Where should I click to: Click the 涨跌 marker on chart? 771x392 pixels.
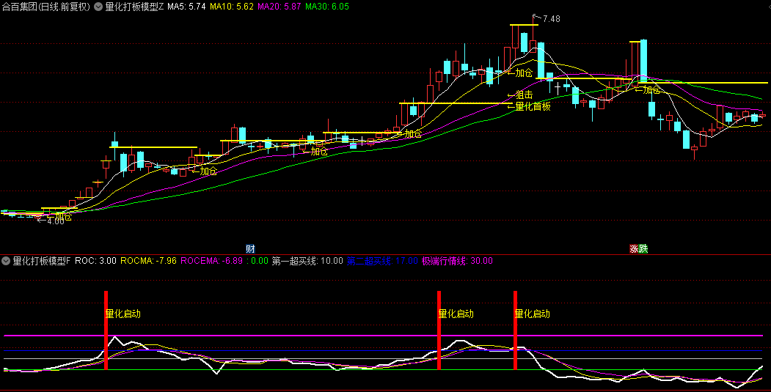pyautogui.click(x=639, y=249)
